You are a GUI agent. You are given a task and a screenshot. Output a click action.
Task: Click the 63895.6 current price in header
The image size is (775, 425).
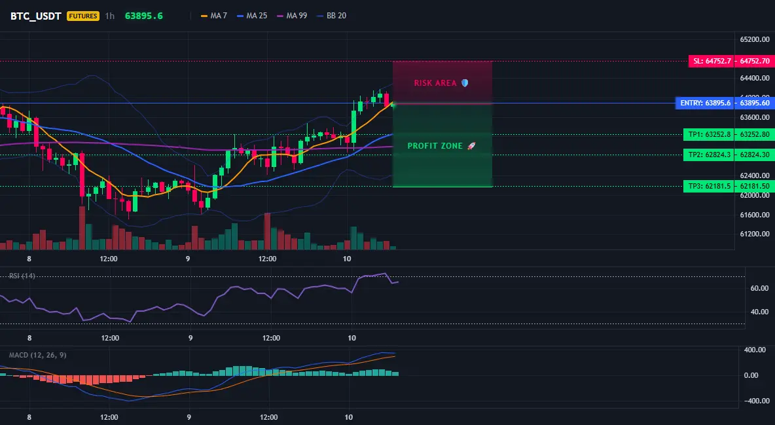click(144, 16)
